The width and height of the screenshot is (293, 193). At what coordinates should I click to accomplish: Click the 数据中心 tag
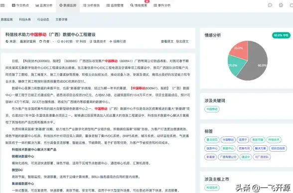click(228, 148)
